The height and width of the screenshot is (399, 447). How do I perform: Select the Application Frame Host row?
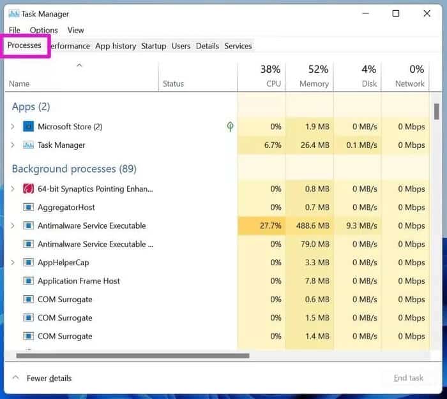217,281
